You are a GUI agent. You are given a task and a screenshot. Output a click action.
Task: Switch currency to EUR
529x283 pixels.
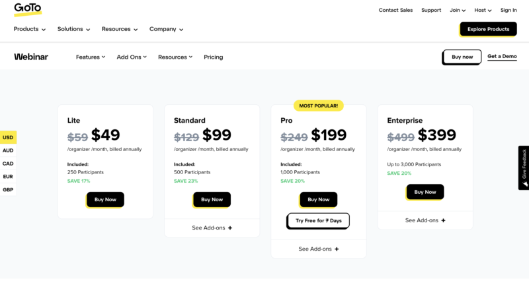[x=8, y=177]
